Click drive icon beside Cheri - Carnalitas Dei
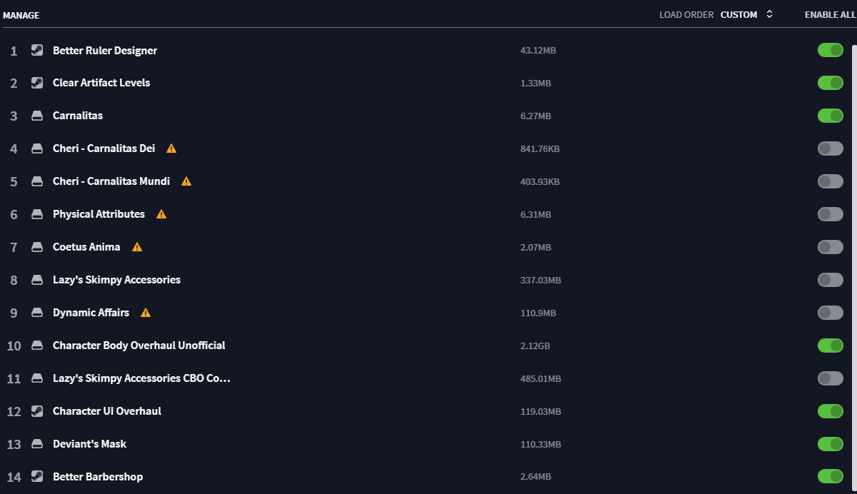 point(37,148)
